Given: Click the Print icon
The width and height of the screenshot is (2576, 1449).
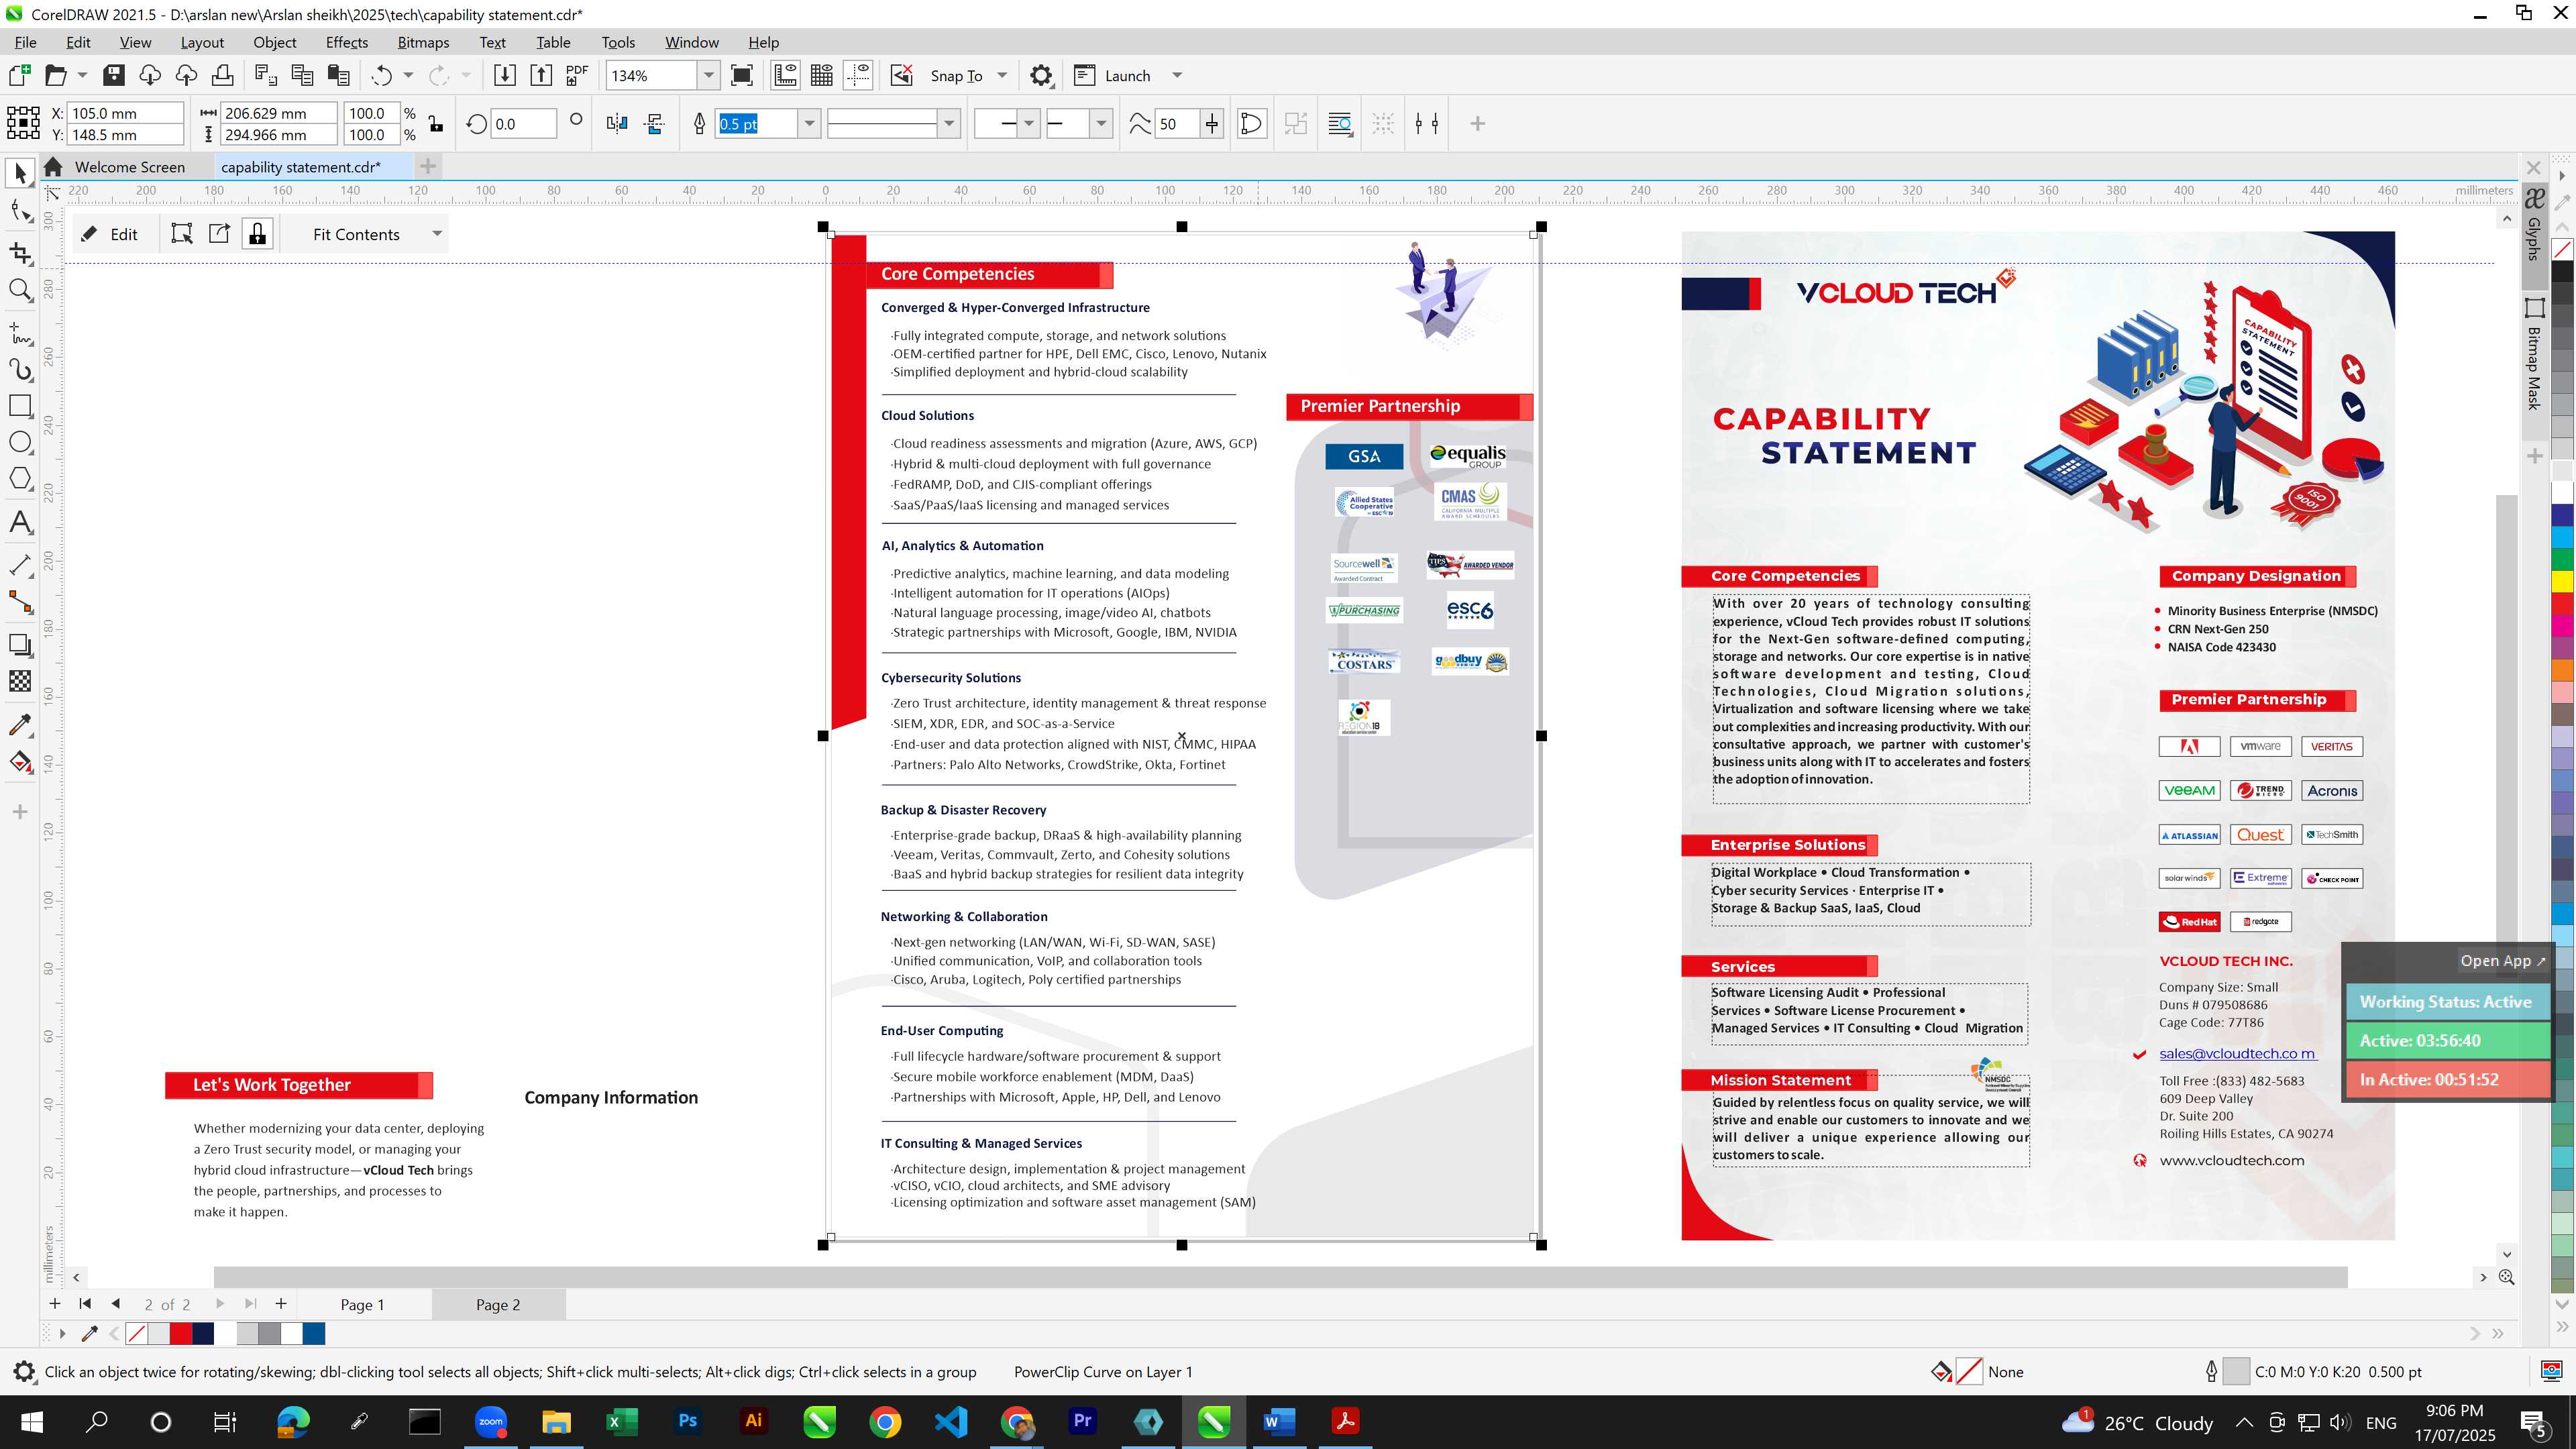Looking at the screenshot, I should pyautogui.click(x=222, y=75).
